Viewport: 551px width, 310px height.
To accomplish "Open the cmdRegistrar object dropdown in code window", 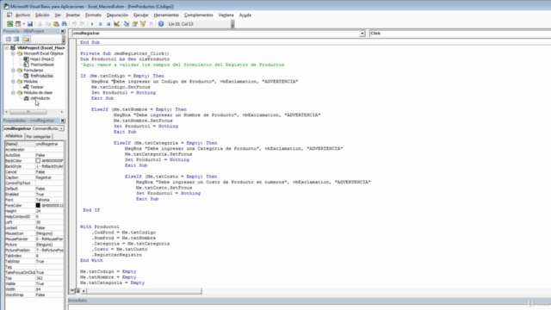I will click(x=362, y=34).
